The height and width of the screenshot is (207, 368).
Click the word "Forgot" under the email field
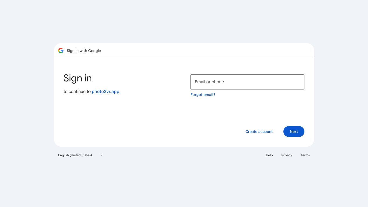tap(196, 95)
